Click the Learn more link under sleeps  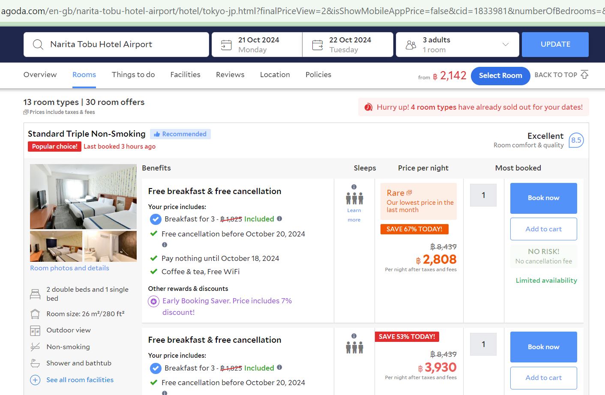click(354, 215)
